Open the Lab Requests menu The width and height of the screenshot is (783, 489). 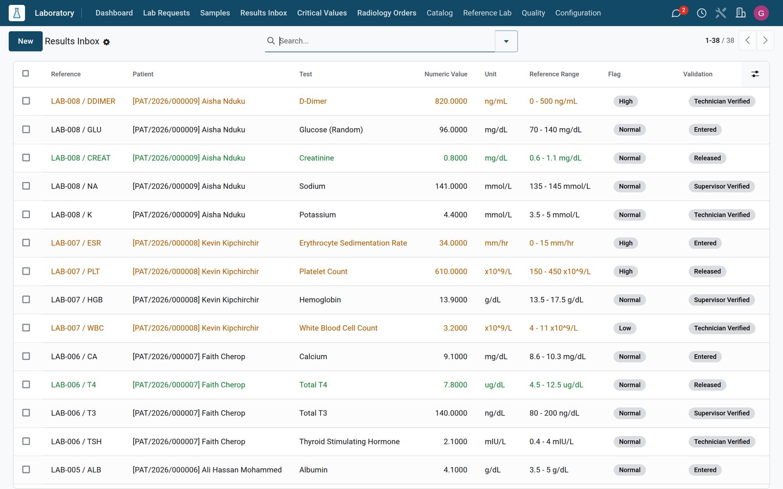point(166,13)
